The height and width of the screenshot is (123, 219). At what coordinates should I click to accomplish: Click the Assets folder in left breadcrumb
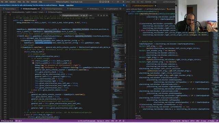tap(35, 12)
